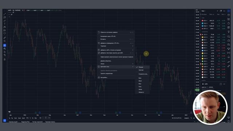Choose Remove indicators in context menu

click(116, 74)
